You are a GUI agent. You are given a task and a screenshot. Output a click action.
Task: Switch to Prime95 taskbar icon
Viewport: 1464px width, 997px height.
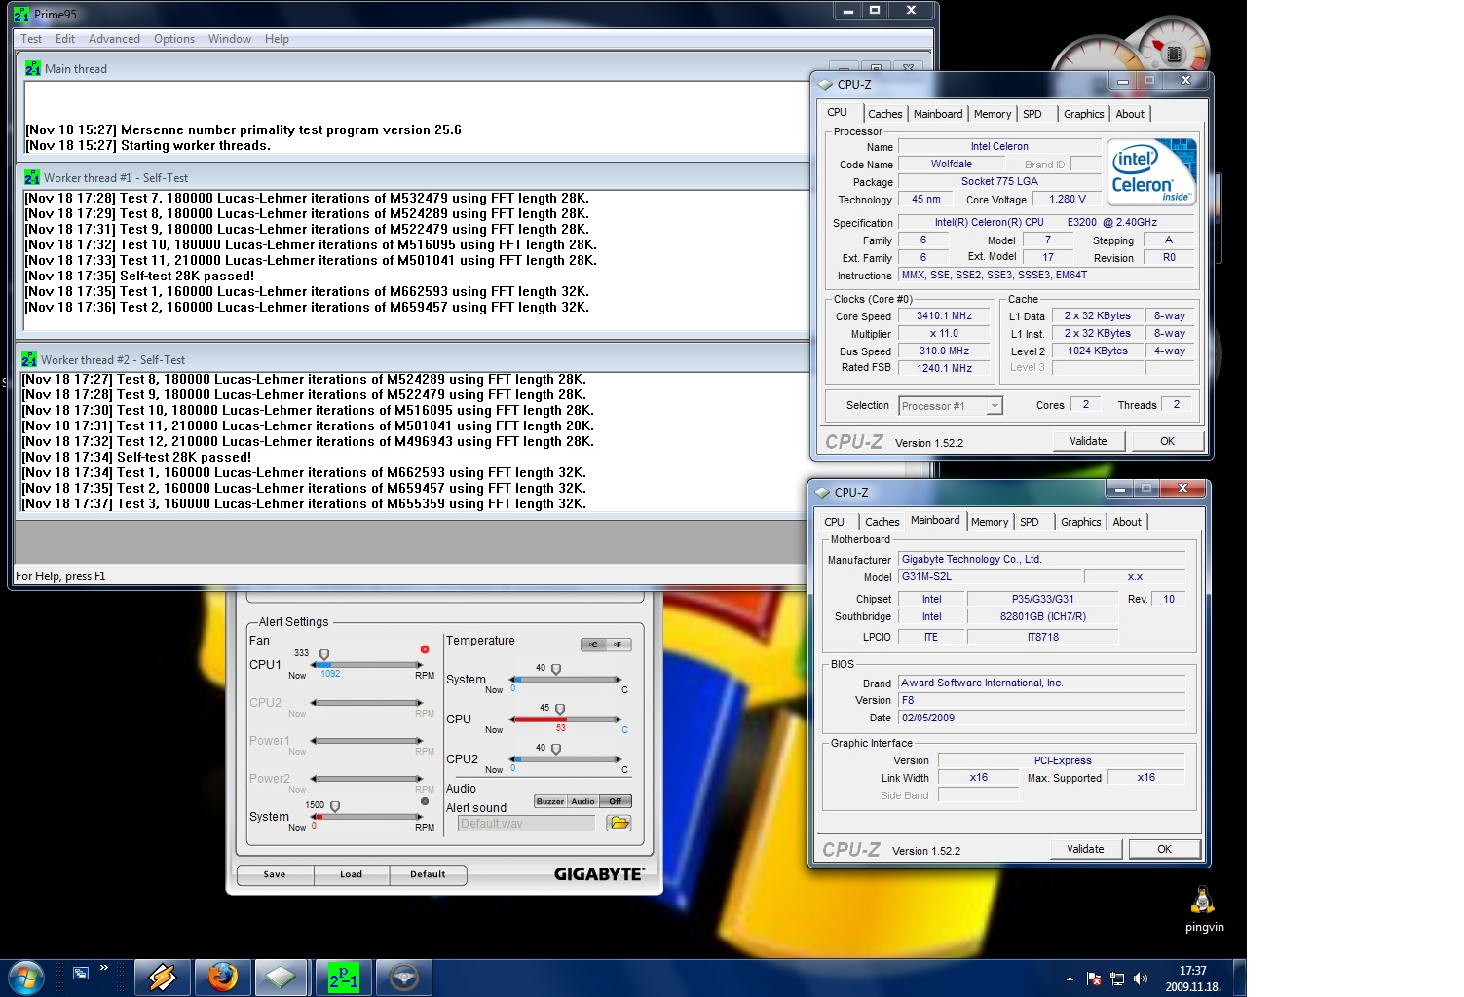[x=343, y=977]
